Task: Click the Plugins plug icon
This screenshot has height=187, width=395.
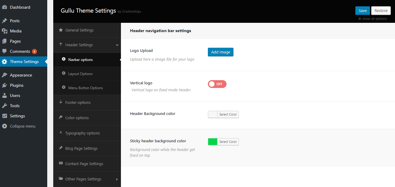Action: (5, 85)
